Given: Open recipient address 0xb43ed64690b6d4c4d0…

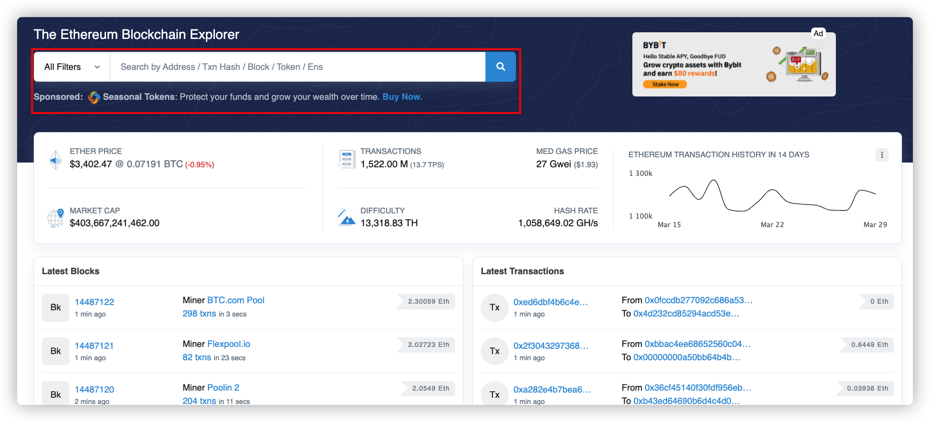Looking at the screenshot, I should click(x=687, y=401).
